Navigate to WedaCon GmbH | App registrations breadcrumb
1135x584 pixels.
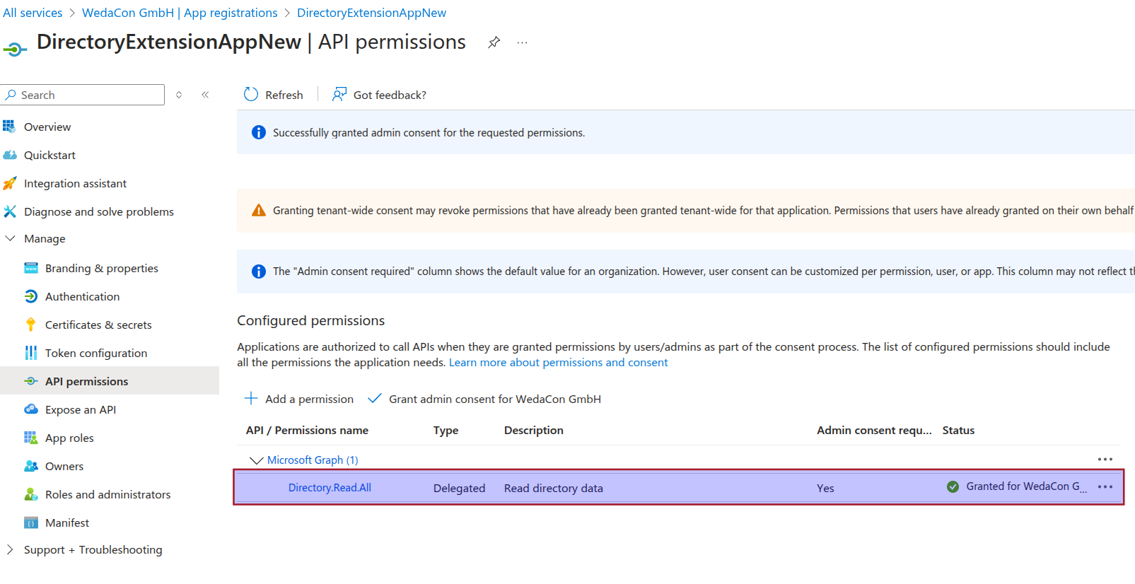click(180, 13)
